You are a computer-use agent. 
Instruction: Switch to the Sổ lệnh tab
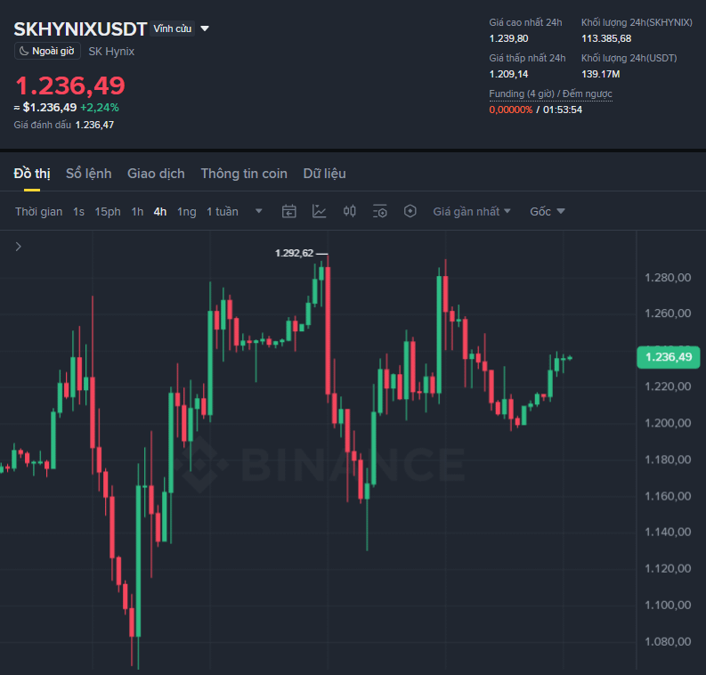coord(89,174)
